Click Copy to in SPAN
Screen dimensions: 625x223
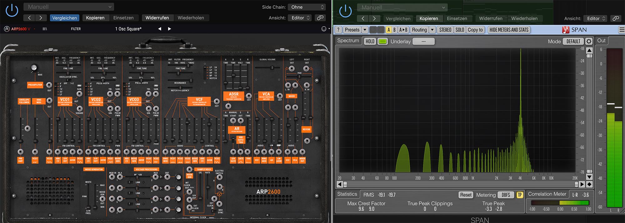coord(475,30)
